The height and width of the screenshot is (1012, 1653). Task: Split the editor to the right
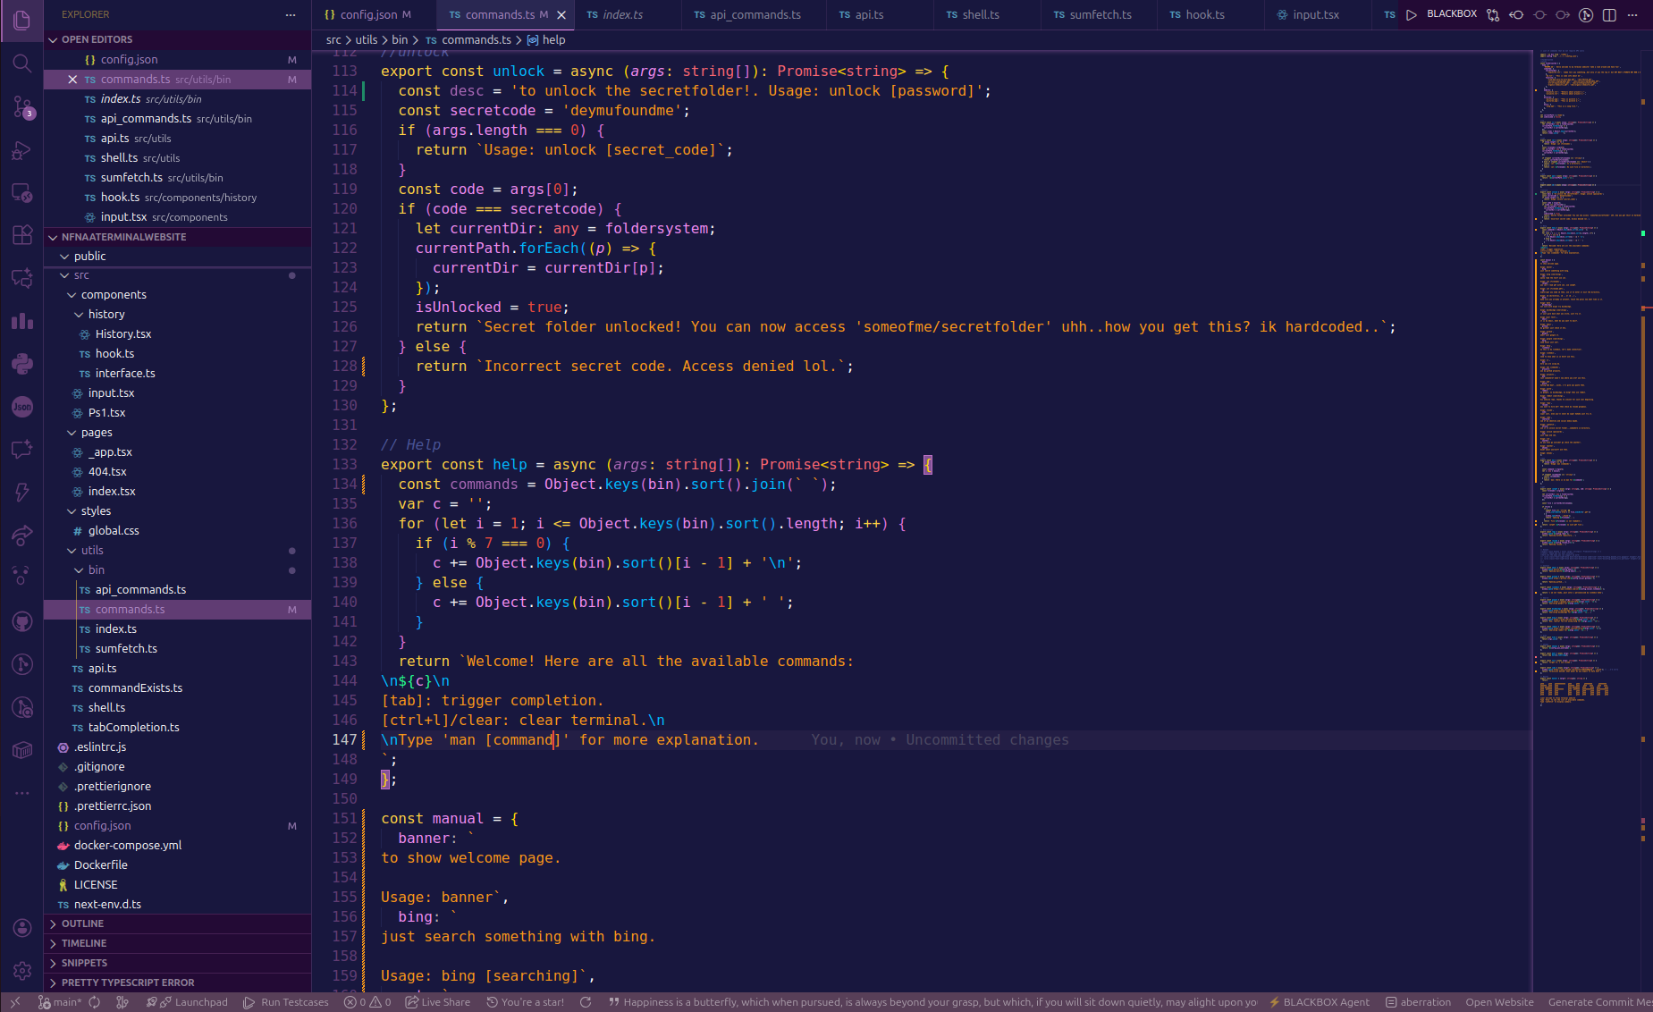tap(1609, 15)
